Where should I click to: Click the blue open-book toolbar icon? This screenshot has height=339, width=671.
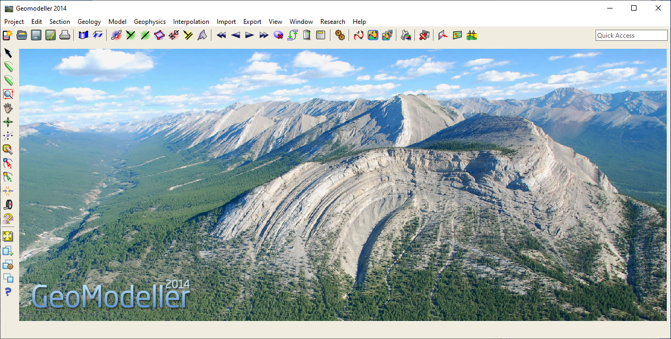83,36
